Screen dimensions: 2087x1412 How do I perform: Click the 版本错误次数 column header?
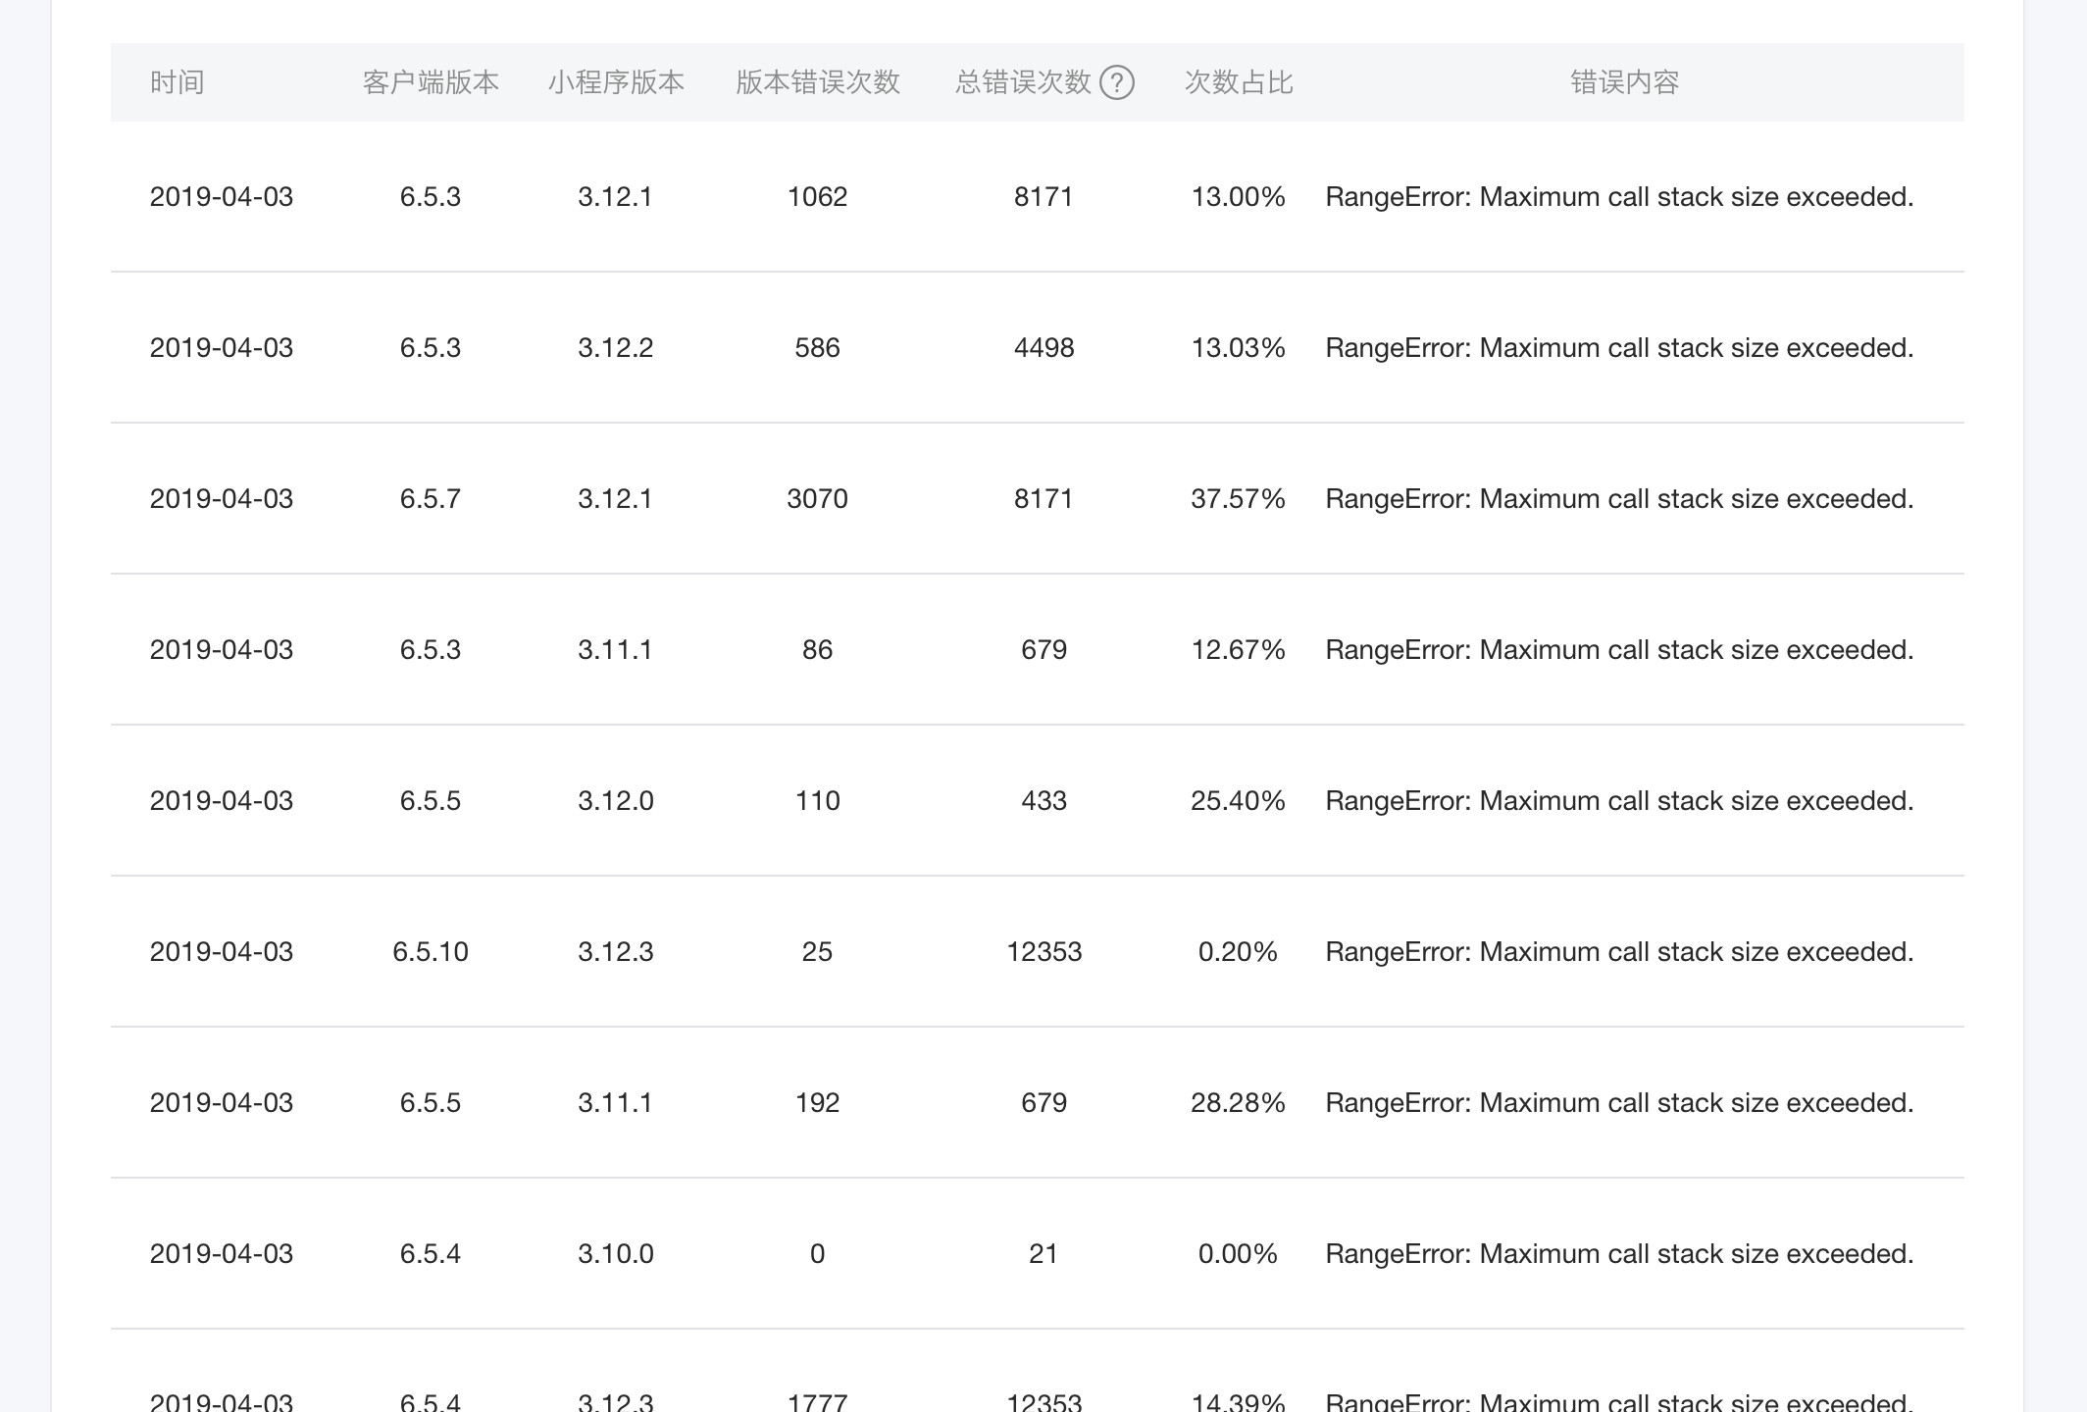click(817, 82)
